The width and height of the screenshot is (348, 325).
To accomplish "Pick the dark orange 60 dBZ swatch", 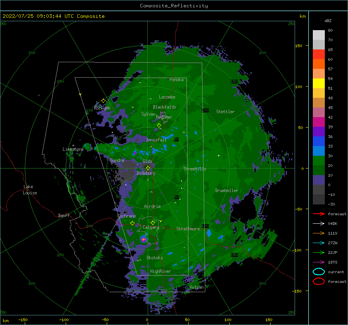I will pyautogui.click(x=319, y=64).
